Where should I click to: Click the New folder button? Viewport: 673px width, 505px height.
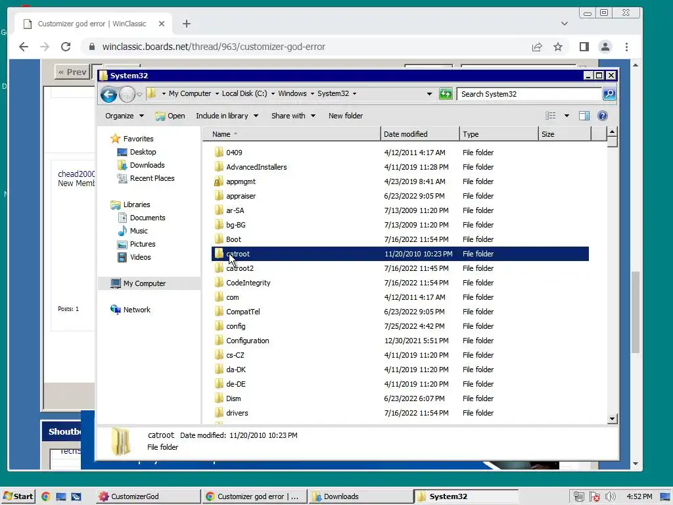[346, 116]
